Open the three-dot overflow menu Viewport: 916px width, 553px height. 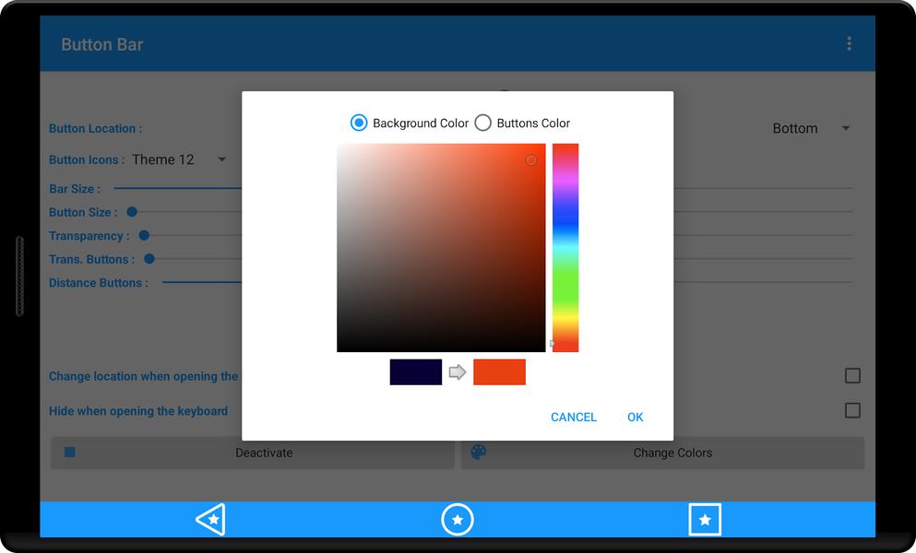click(849, 44)
